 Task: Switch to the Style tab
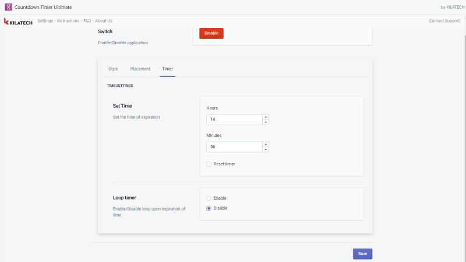pos(113,69)
